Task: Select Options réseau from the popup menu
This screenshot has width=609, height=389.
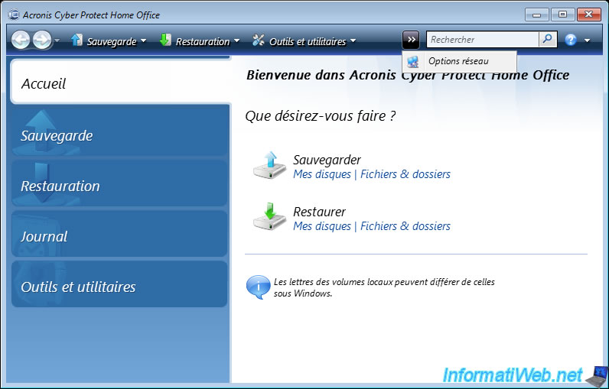Action: click(458, 61)
